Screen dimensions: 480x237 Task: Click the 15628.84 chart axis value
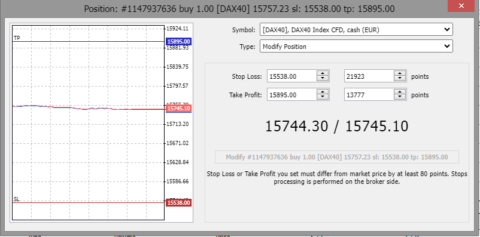pyautogui.click(x=177, y=162)
